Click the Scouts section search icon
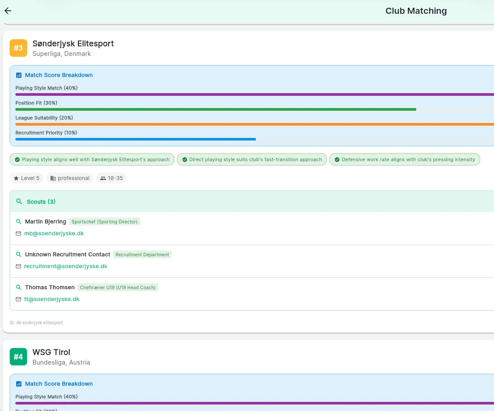494x411 pixels. [x=19, y=202]
